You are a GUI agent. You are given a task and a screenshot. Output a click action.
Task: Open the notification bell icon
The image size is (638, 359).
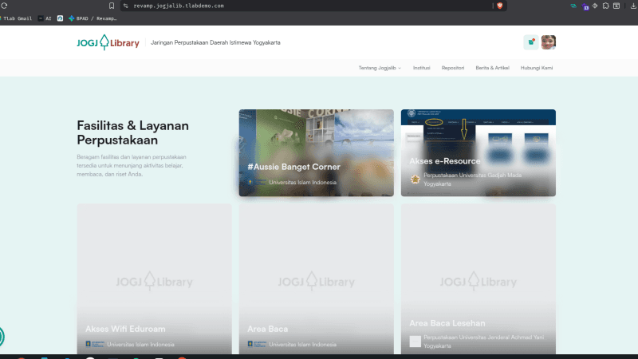pyautogui.click(x=530, y=42)
